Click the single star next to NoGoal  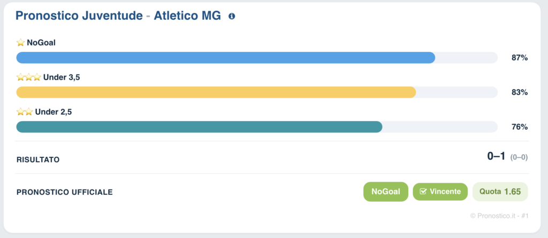(x=21, y=43)
